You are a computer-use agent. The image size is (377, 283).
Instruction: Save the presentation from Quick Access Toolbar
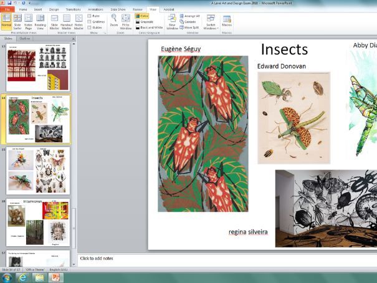[x=9, y=3]
